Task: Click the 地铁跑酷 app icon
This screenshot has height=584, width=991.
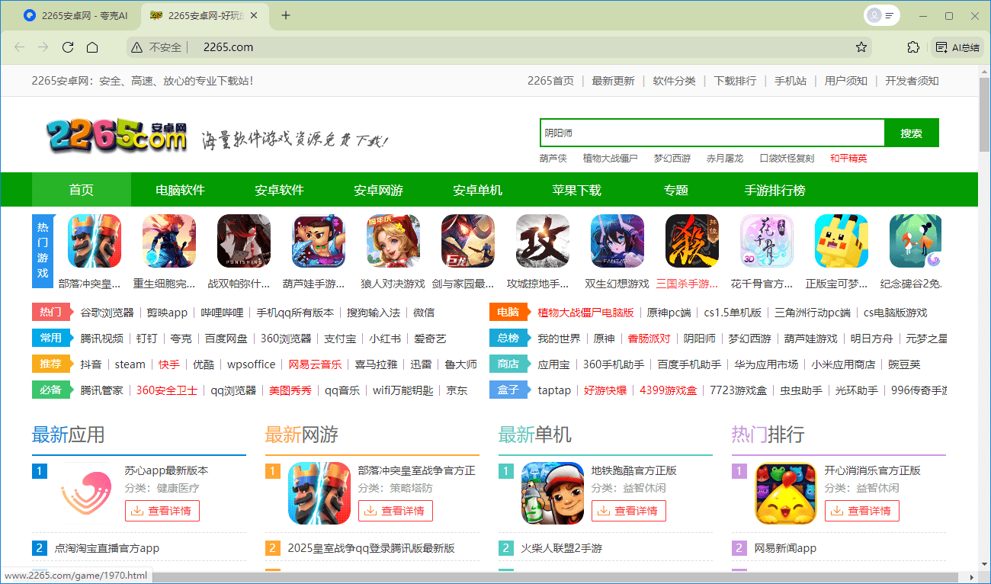Action: pyautogui.click(x=553, y=494)
